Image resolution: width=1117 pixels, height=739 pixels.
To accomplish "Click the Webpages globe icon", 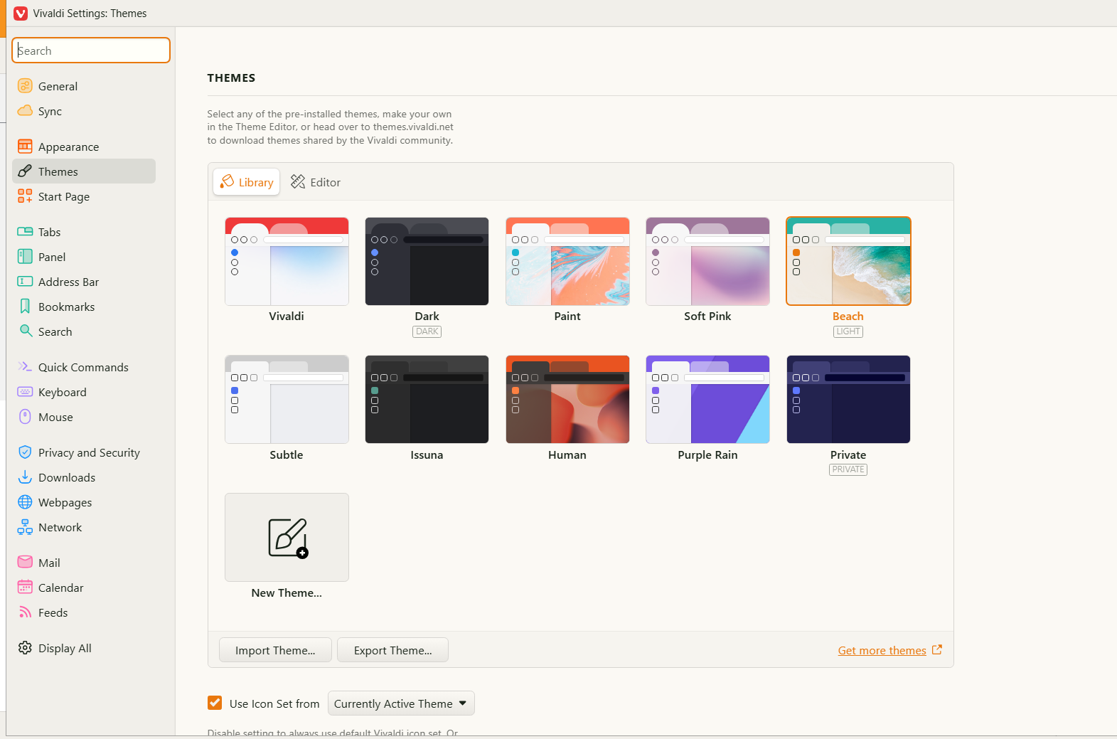I will click(x=25, y=502).
